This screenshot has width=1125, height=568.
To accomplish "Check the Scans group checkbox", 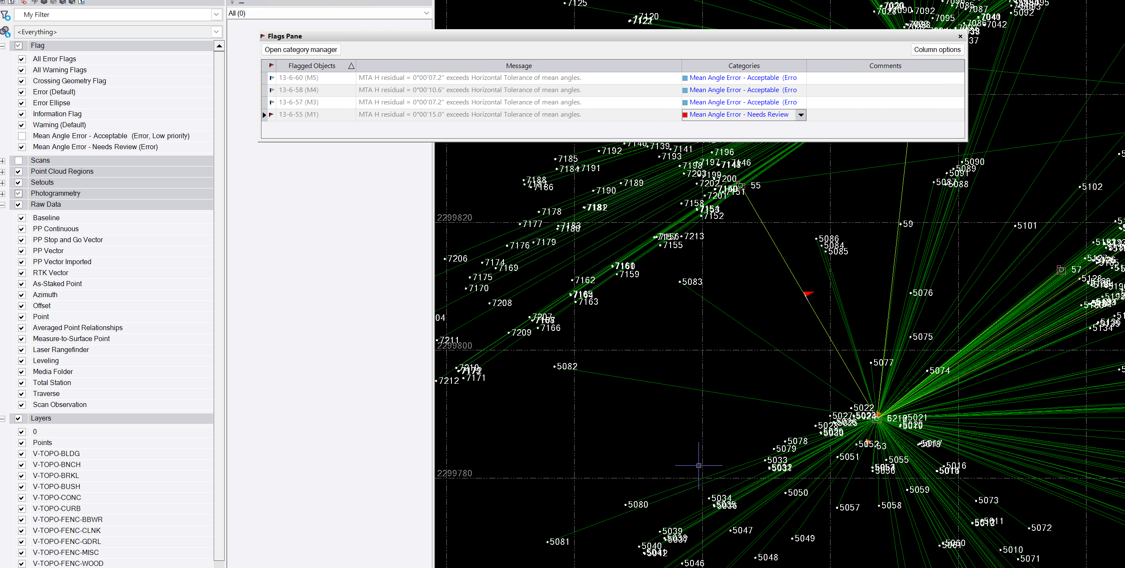I will point(18,160).
